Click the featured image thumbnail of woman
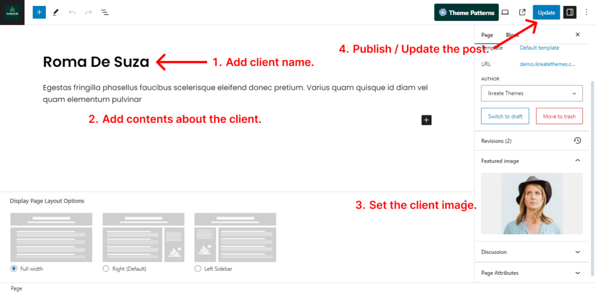 pyautogui.click(x=531, y=203)
